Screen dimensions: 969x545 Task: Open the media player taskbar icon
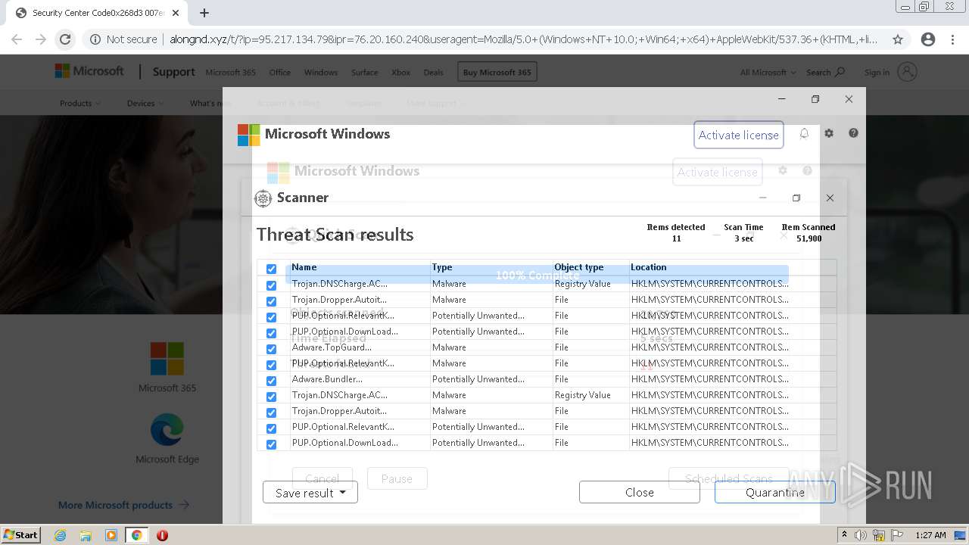click(111, 535)
